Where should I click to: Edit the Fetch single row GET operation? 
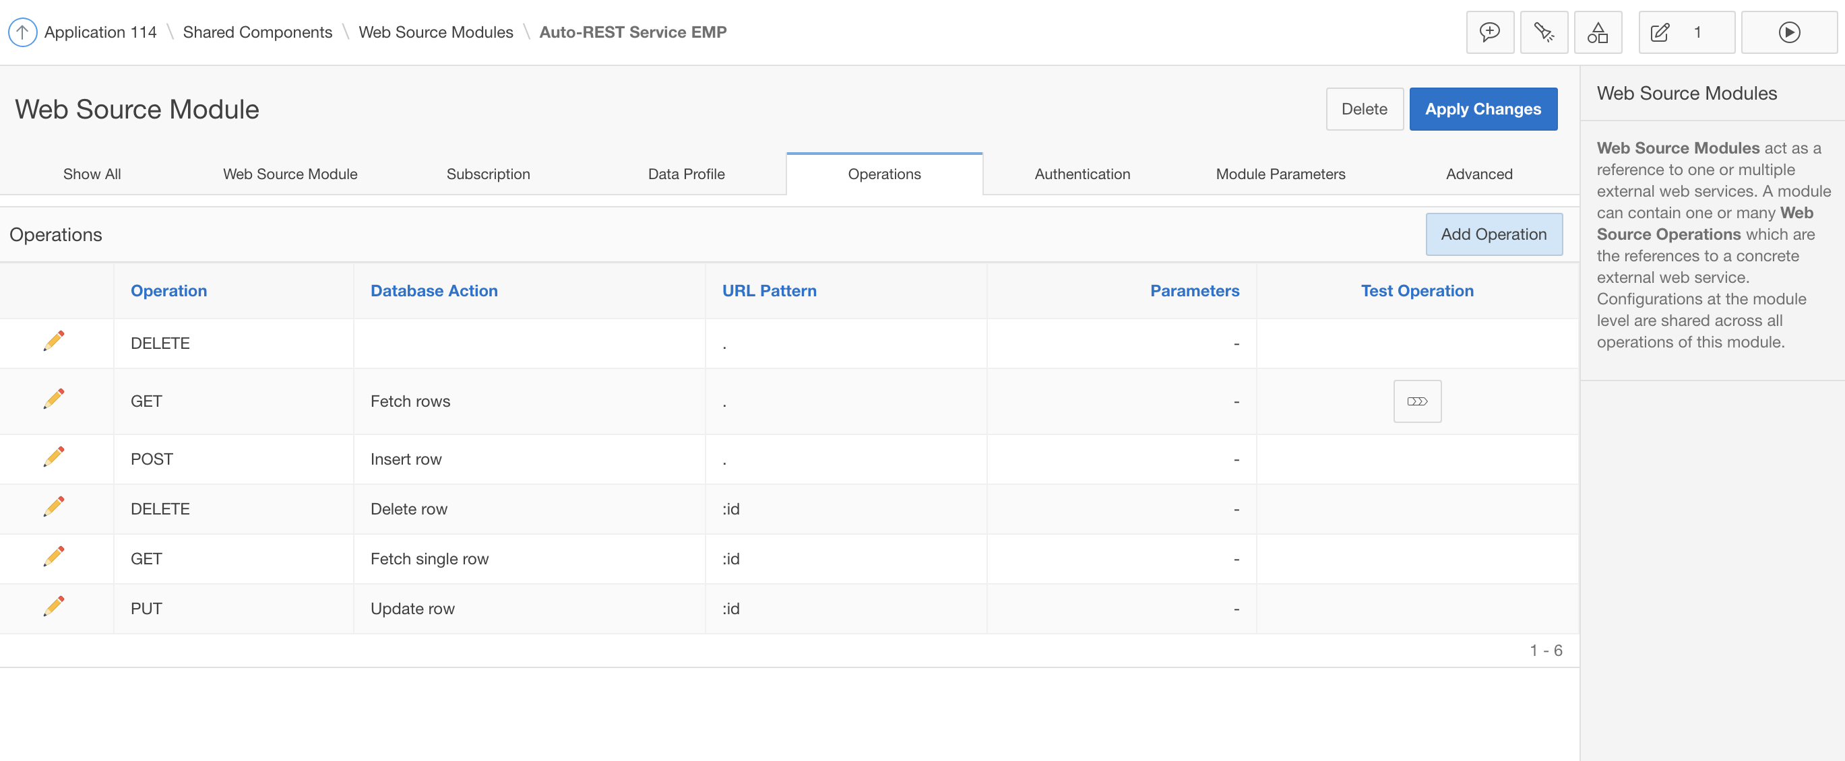tap(54, 556)
